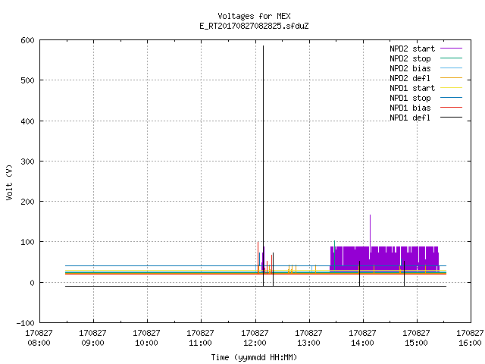
Task: Click the 'NPD2 defl' legend label
Action: click(410, 78)
